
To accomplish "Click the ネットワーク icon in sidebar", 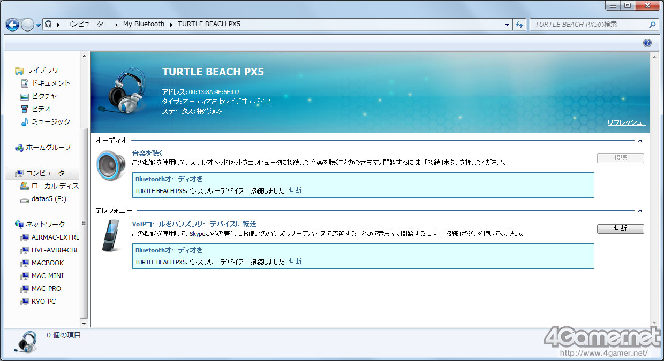I will (19, 225).
